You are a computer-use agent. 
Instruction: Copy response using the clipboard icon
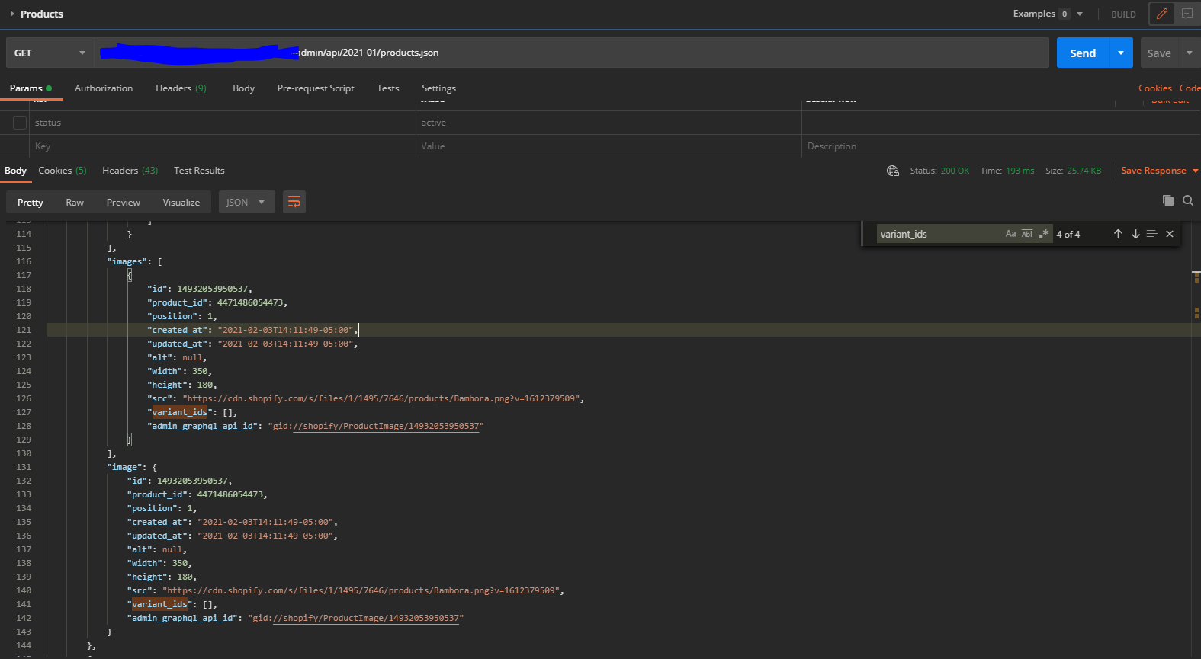[x=1167, y=200]
